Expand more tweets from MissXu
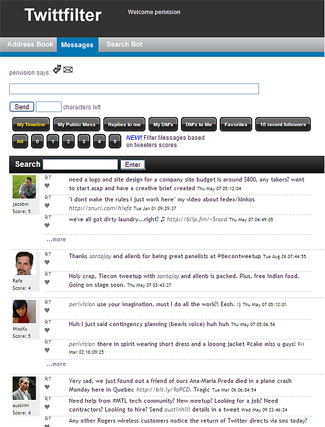This screenshot has width=325, height=427. pos(56,364)
